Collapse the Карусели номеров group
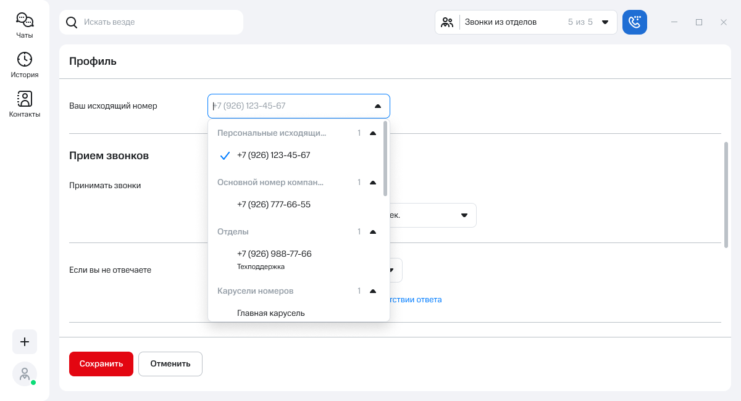The width and height of the screenshot is (741, 401). (x=372, y=291)
